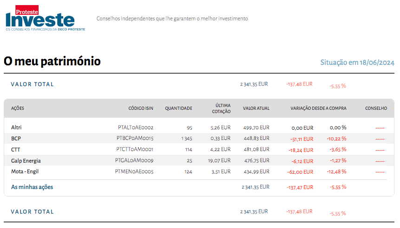The height and width of the screenshot is (228, 400).
Task: Click the Proteste Investe logo
Action: coord(45,18)
